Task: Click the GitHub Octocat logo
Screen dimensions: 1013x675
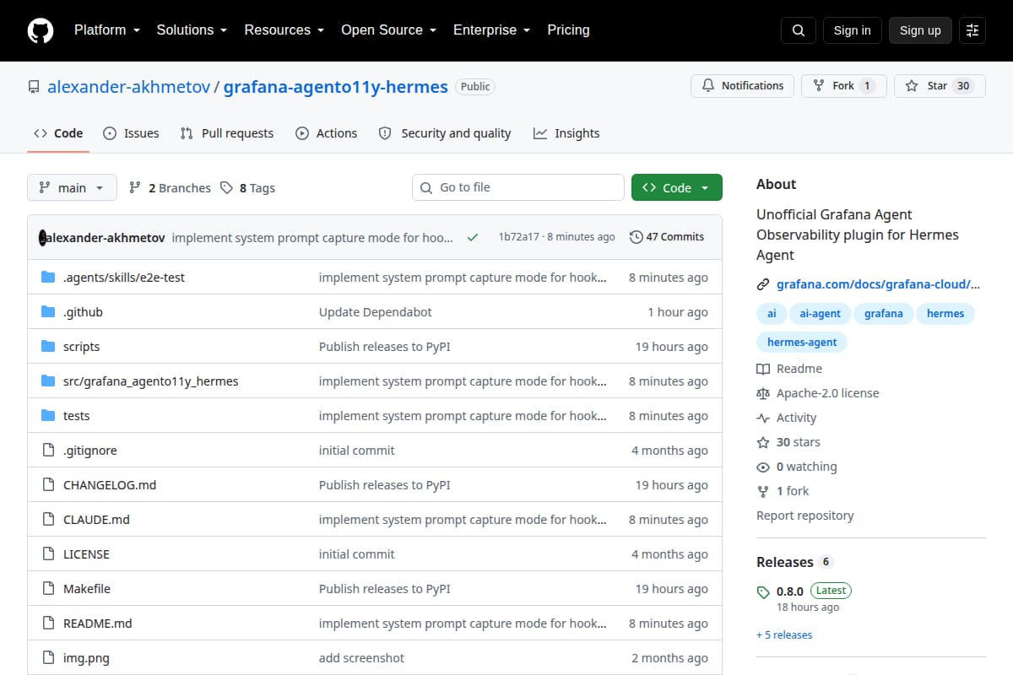Action: [x=41, y=30]
